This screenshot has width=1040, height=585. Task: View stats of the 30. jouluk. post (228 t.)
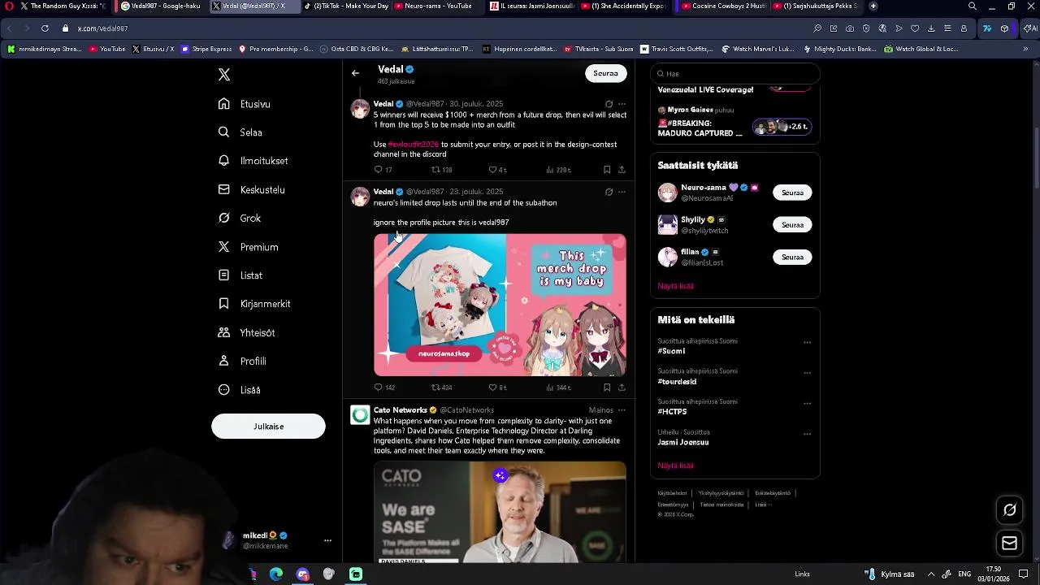coord(558,170)
